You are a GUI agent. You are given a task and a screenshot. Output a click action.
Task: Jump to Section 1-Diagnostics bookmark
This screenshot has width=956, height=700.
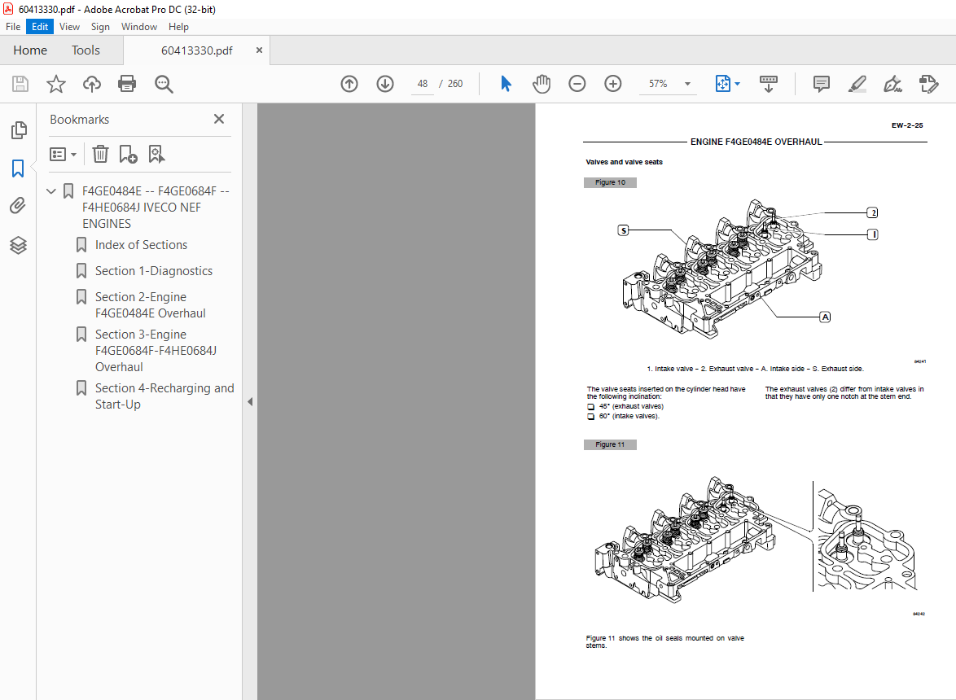click(154, 271)
